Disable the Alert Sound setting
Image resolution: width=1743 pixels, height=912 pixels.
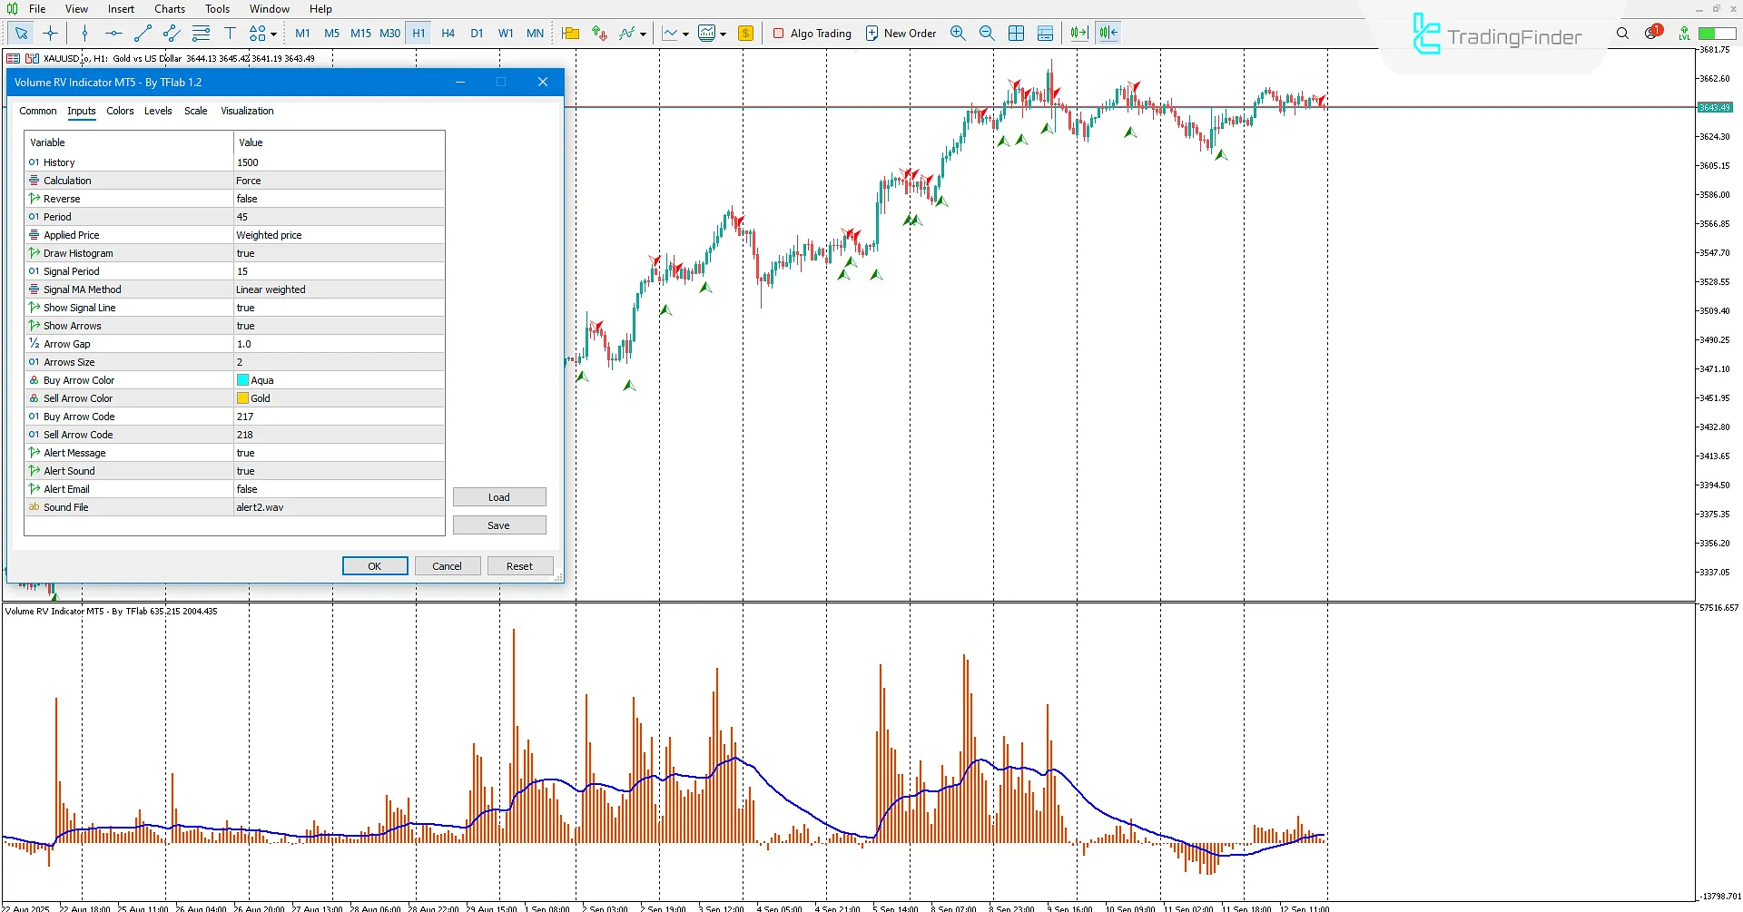336,470
